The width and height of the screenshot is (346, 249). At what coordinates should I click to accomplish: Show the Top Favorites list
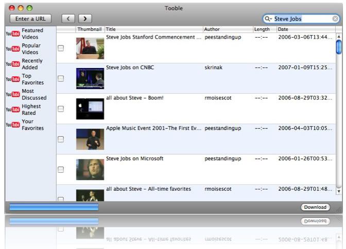[32, 79]
